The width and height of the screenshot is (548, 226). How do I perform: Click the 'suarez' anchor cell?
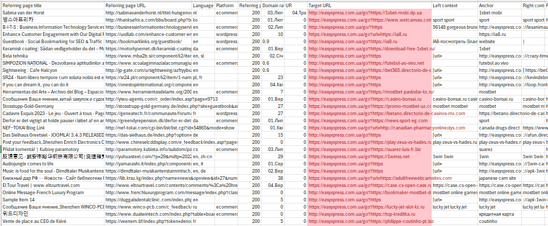500,149
